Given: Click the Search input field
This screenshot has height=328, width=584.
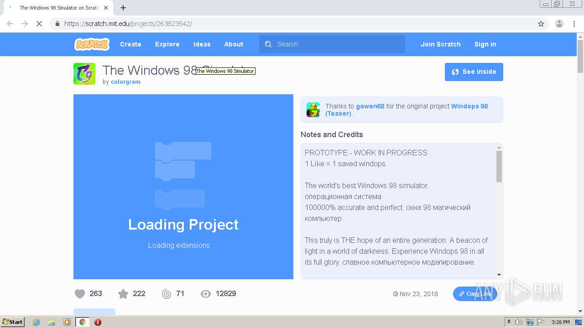Looking at the screenshot, I should click(332, 44).
